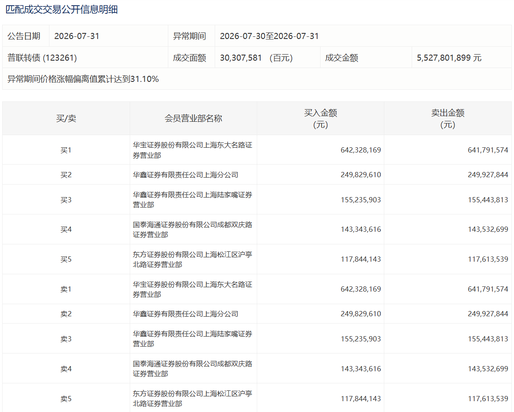Viewport: 514px width, 412px height.
Task: Click 117,844,143 in the 买5 row
Action: [360, 260]
